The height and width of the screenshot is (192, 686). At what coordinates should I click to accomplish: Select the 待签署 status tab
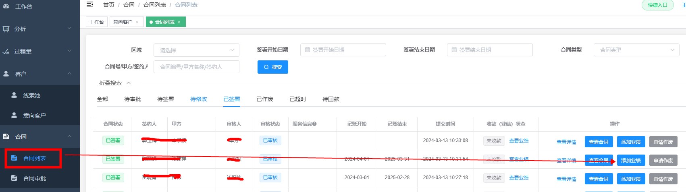166,99
